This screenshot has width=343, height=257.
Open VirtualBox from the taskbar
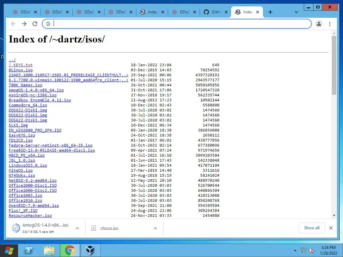click(90, 250)
